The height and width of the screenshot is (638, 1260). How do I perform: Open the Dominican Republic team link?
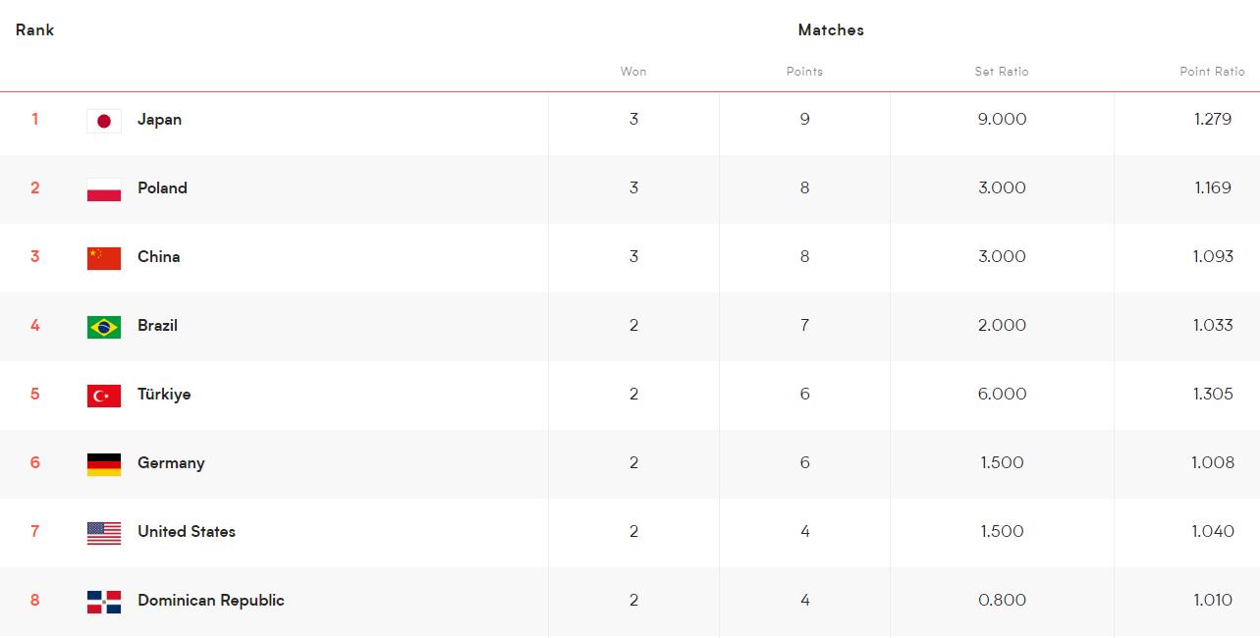pyautogui.click(x=210, y=601)
